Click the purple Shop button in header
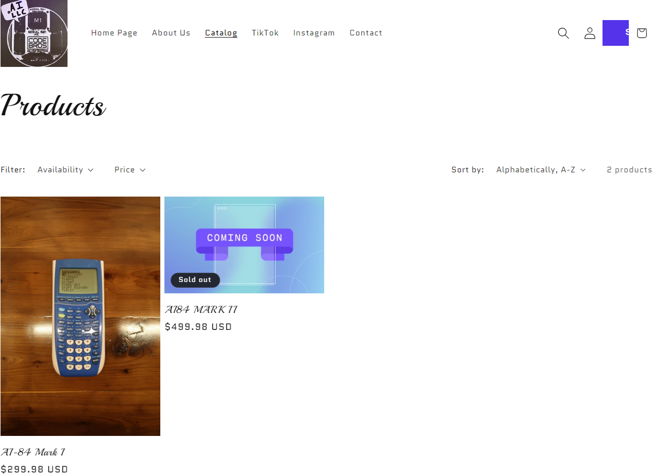The width and height of the screenshot is (652, 474). [x=615, y=33]
